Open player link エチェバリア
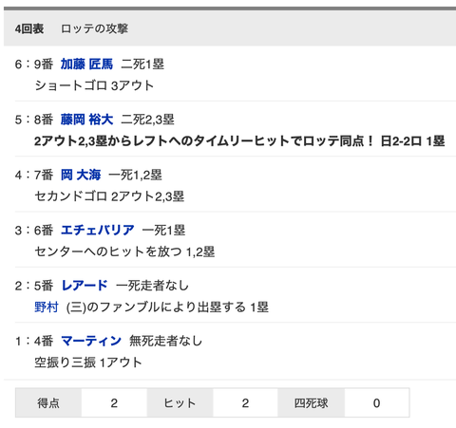The width and height of the screenshot is (456, 428). (x=97, y=231)
